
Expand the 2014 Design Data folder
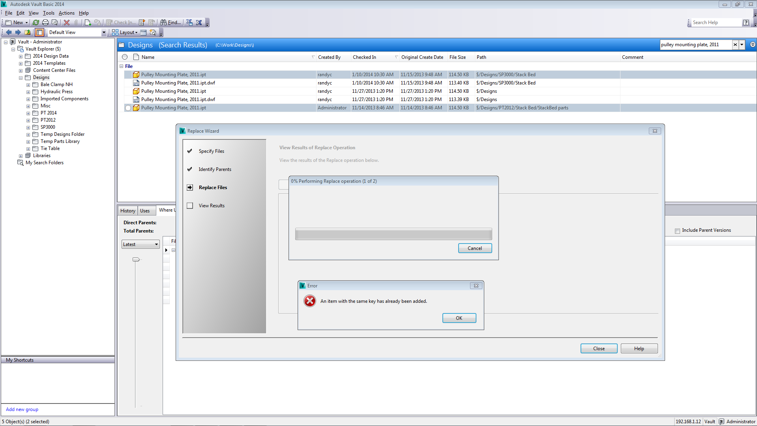point(21,56)
